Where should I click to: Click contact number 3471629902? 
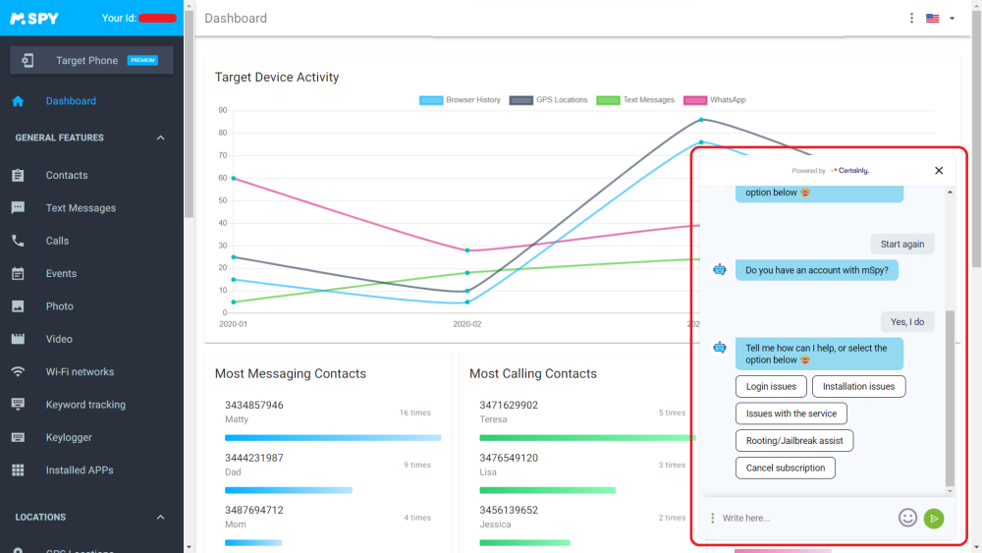coord(509,406)
